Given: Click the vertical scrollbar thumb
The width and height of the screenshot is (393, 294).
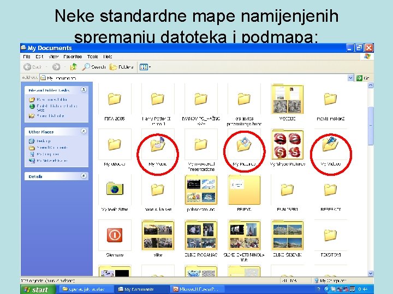Looking at the screenshot, I should pyautogui.click(x=371, y=126).
